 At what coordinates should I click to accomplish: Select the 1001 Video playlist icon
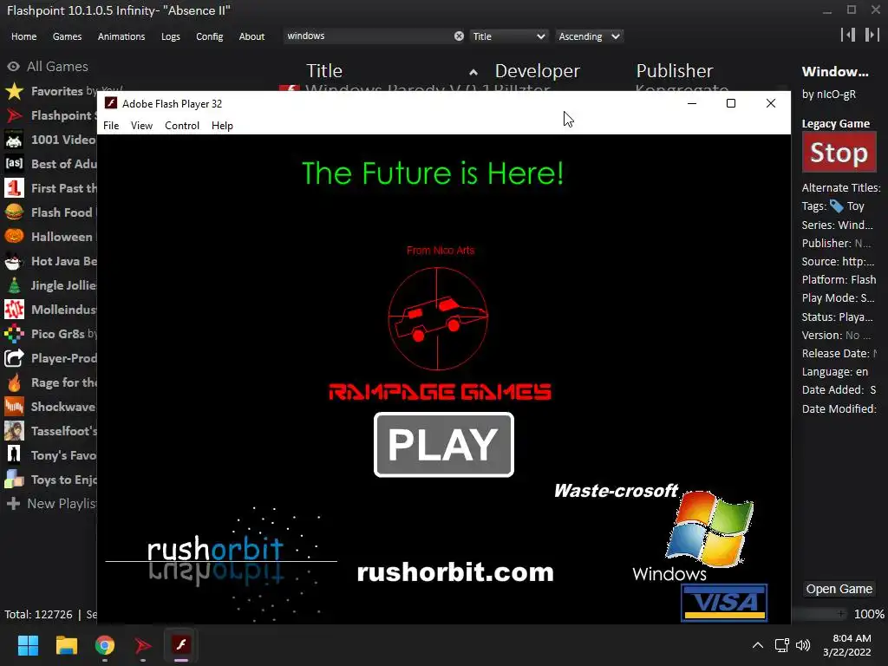click(14, 140)
